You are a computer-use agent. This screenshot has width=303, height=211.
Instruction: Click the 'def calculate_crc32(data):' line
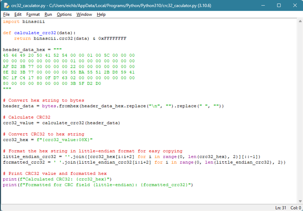pyautogui.click(x=40, y=33)
